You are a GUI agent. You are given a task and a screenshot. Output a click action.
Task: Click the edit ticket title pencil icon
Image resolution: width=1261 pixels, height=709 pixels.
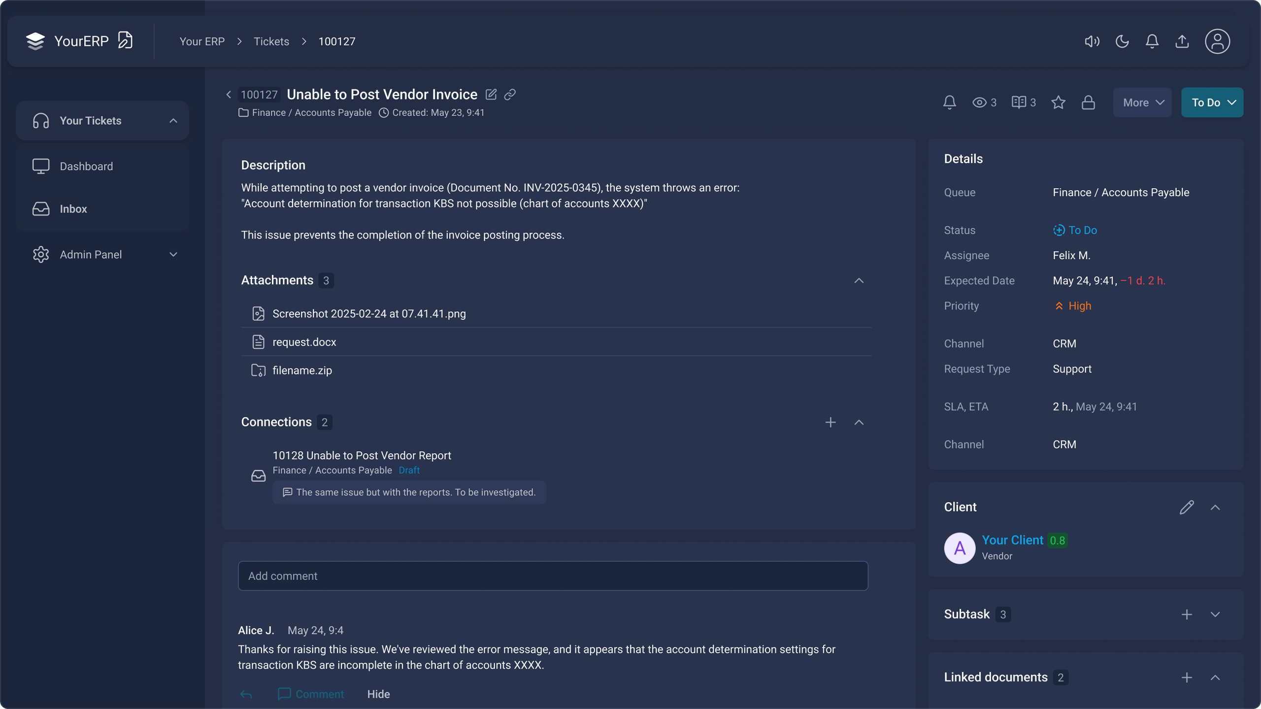coord(491,94)
